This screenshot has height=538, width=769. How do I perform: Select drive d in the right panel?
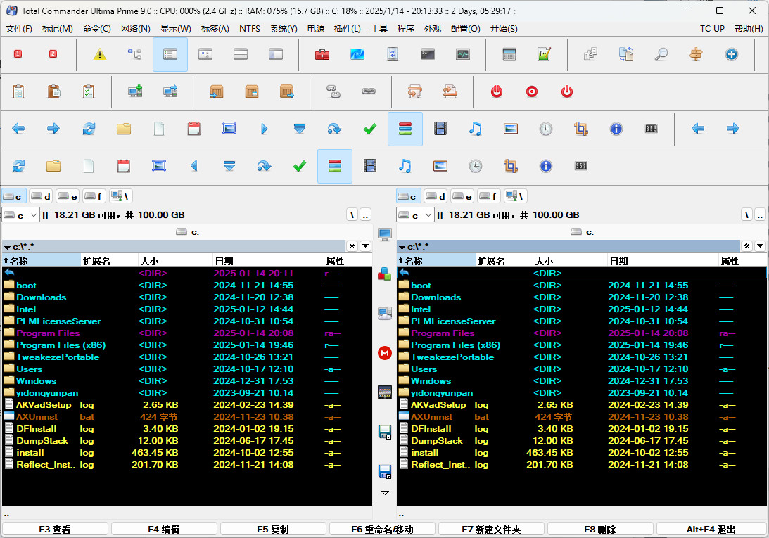click(436, 196)
